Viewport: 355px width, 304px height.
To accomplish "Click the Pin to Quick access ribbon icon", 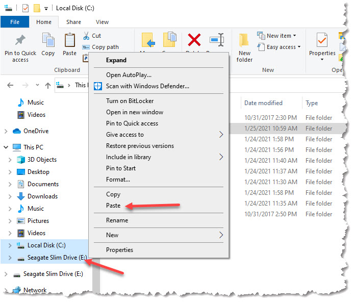I will click(x=20, y=41).
